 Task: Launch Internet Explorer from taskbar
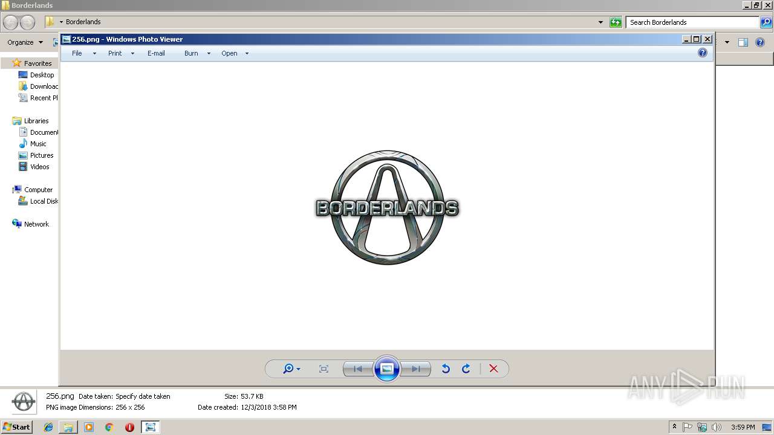[x=48, y=427]
